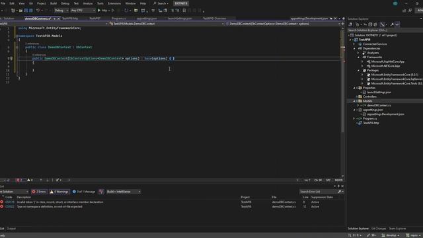Switch to the launchSettings.json editor tab
The width and height of the screenshot is (423, 238).
(x=180, y=19)
